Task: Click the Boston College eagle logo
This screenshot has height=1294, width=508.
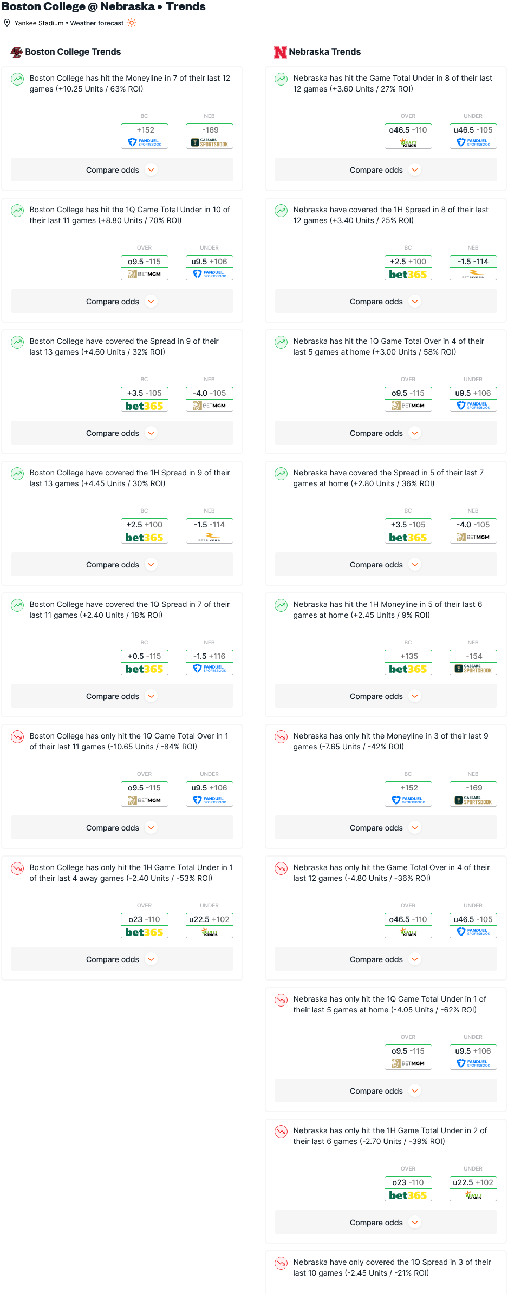Action: (x=17, y=52)
